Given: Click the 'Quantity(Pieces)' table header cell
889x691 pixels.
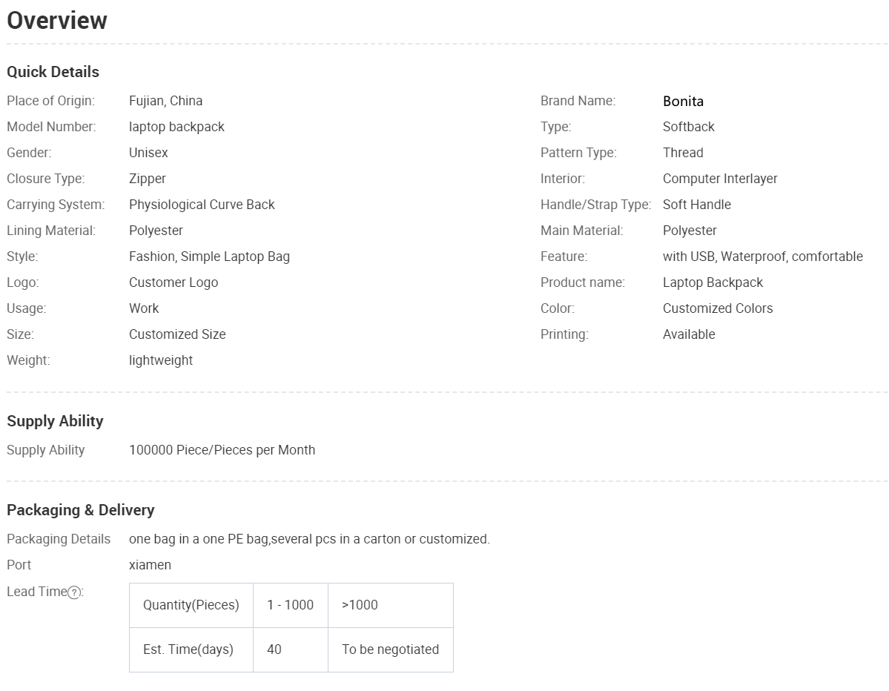Looking at the screenshot, I should pos(191,606).
